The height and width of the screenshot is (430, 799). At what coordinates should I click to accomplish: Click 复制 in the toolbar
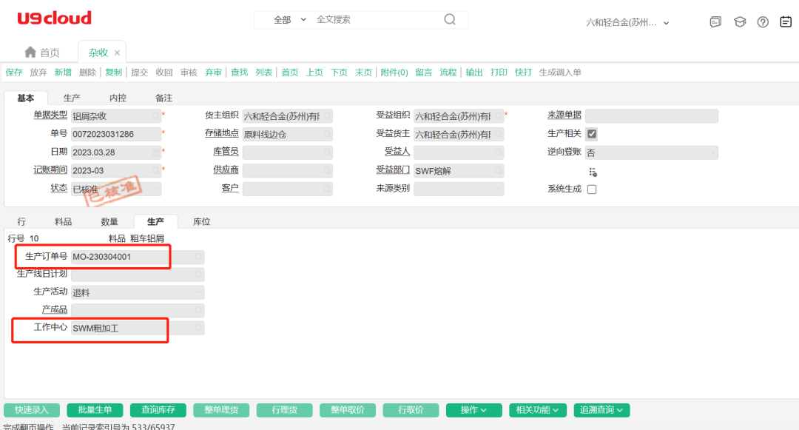pyautogui.click(x=114, y=73)
